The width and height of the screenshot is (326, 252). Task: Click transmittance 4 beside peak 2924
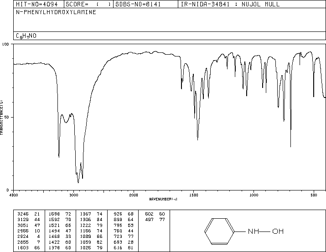pyautogui.click(x=38, y=237)
